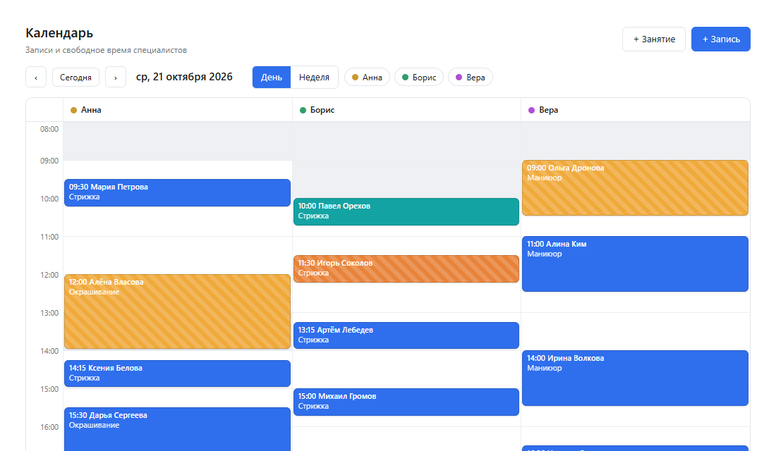Add a class with + Занятие
The height and width of the screenshot is (451, 776).
[x=654, y=39]
